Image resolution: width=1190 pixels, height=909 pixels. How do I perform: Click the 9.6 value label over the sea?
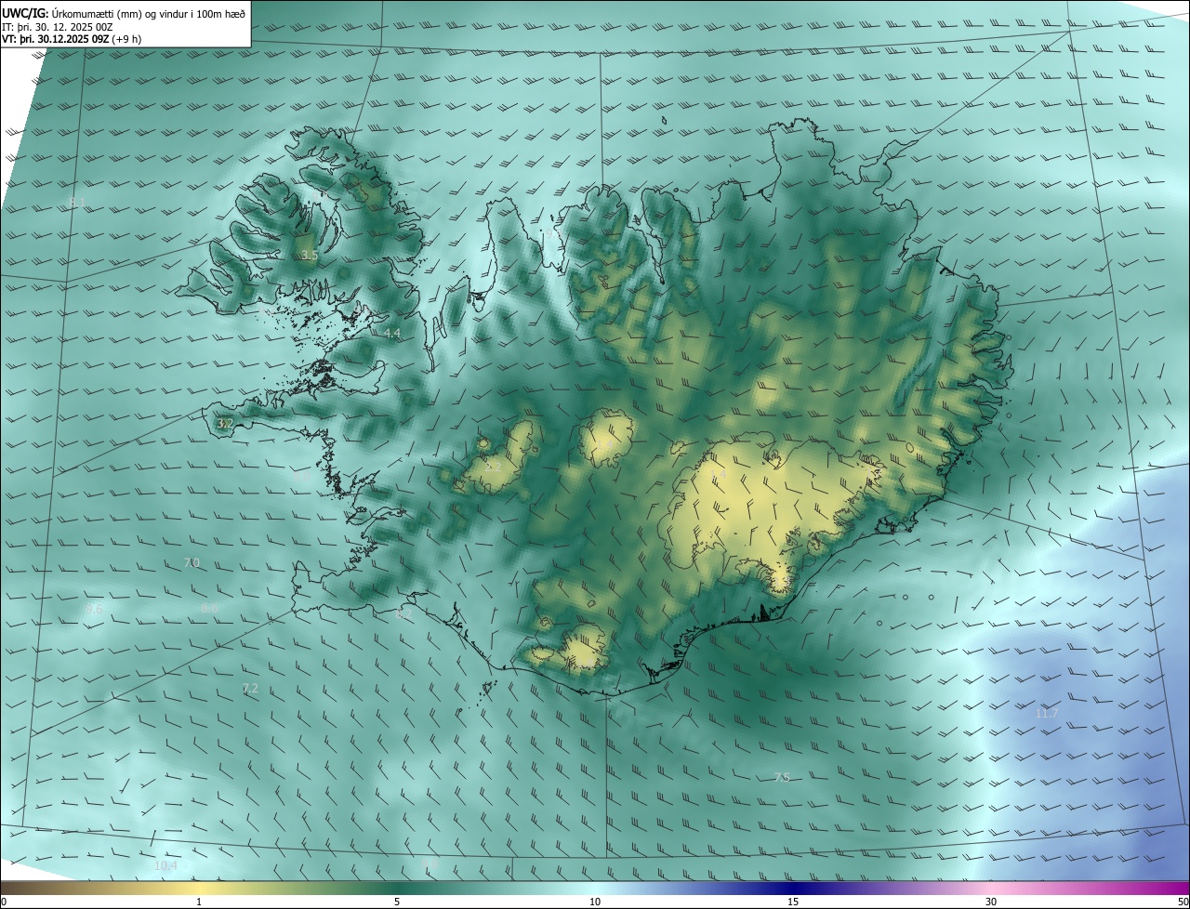[95, 609]
